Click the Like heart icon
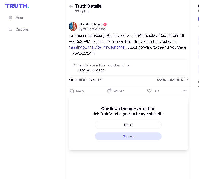 [149, 91]
